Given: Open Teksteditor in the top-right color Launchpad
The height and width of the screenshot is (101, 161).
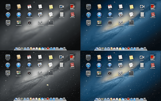Looking at the screenshot, I should pyautogui.click(x=131, y=15).
